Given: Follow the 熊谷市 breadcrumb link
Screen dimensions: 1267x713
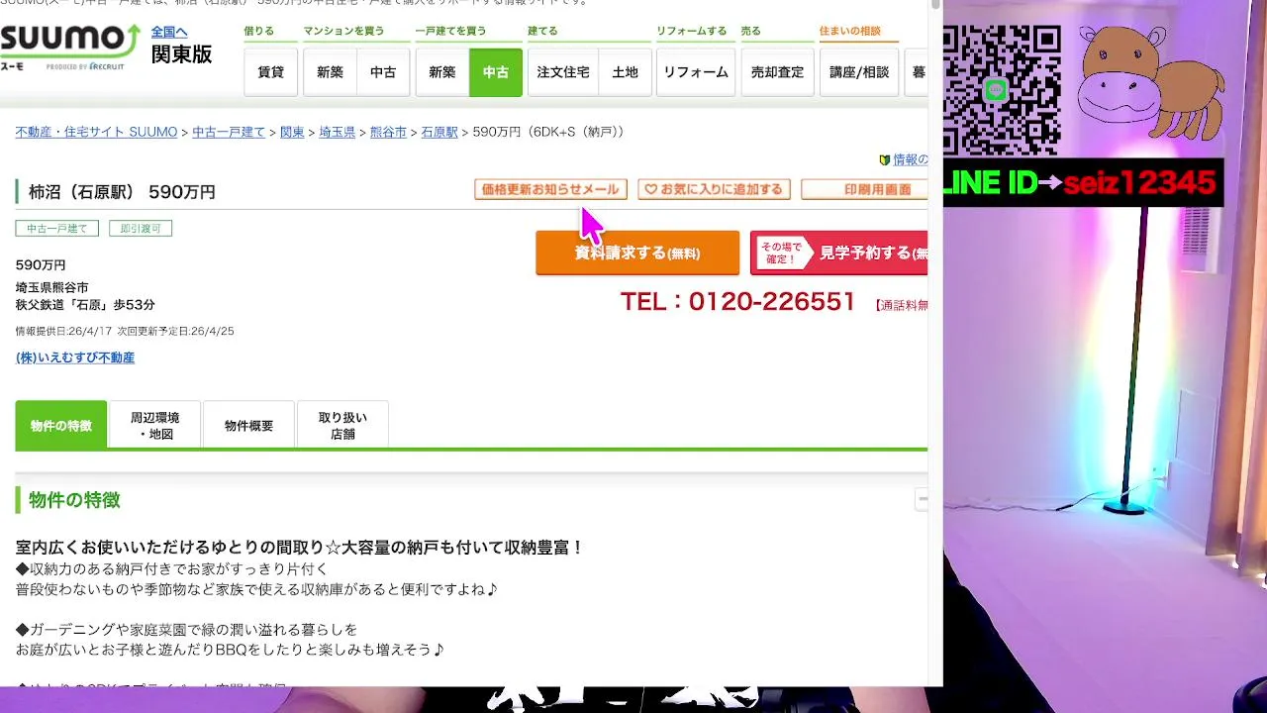Looking at the screenshot, I should tap(388, 132).
